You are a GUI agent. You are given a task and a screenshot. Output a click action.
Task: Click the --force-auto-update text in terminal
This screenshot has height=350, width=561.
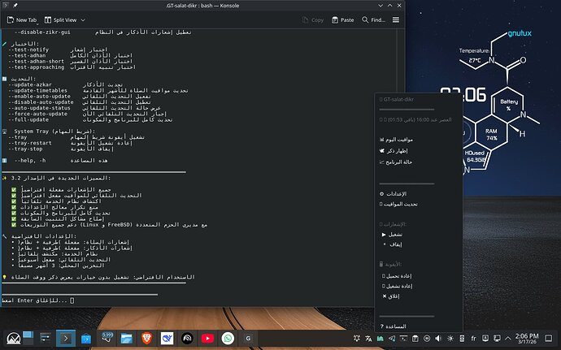[37, 114]
